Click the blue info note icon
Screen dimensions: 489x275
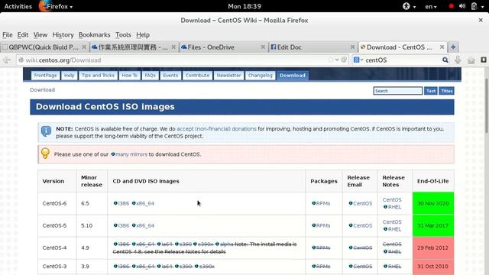coord(46,131)
